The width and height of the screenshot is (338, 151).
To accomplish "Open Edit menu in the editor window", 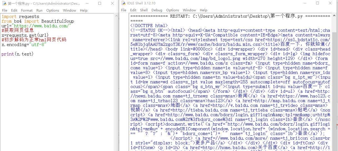I will coord(14,10).
